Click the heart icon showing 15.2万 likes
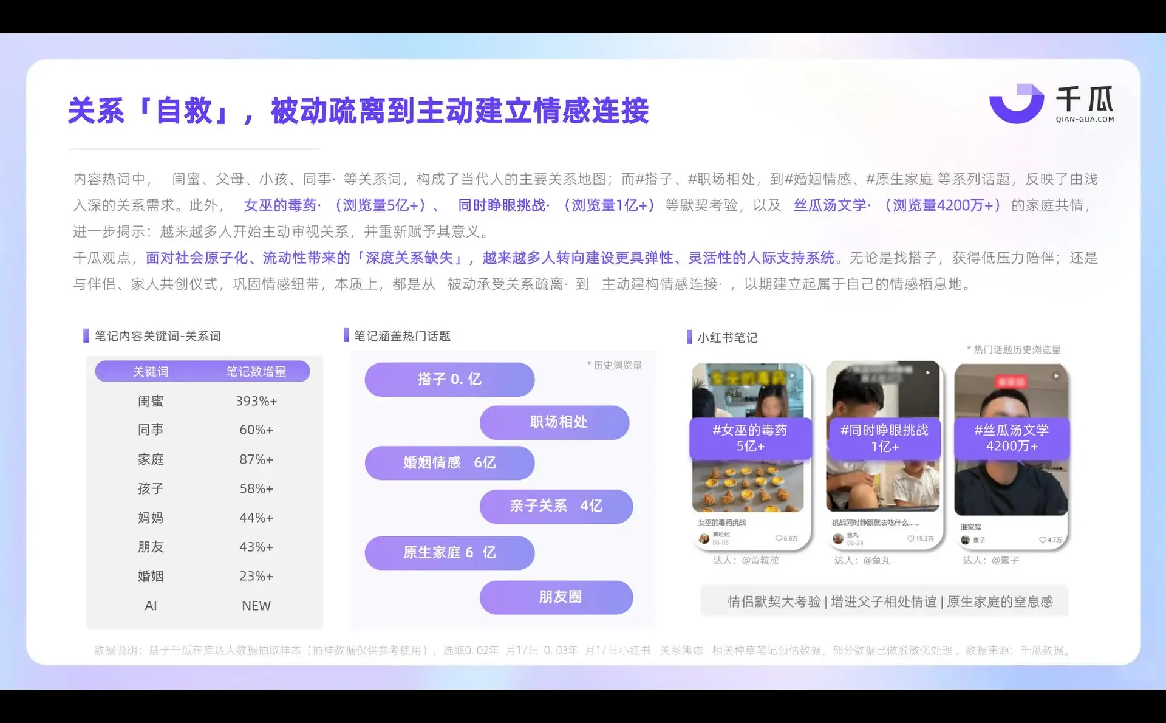 tap(910, 538)
